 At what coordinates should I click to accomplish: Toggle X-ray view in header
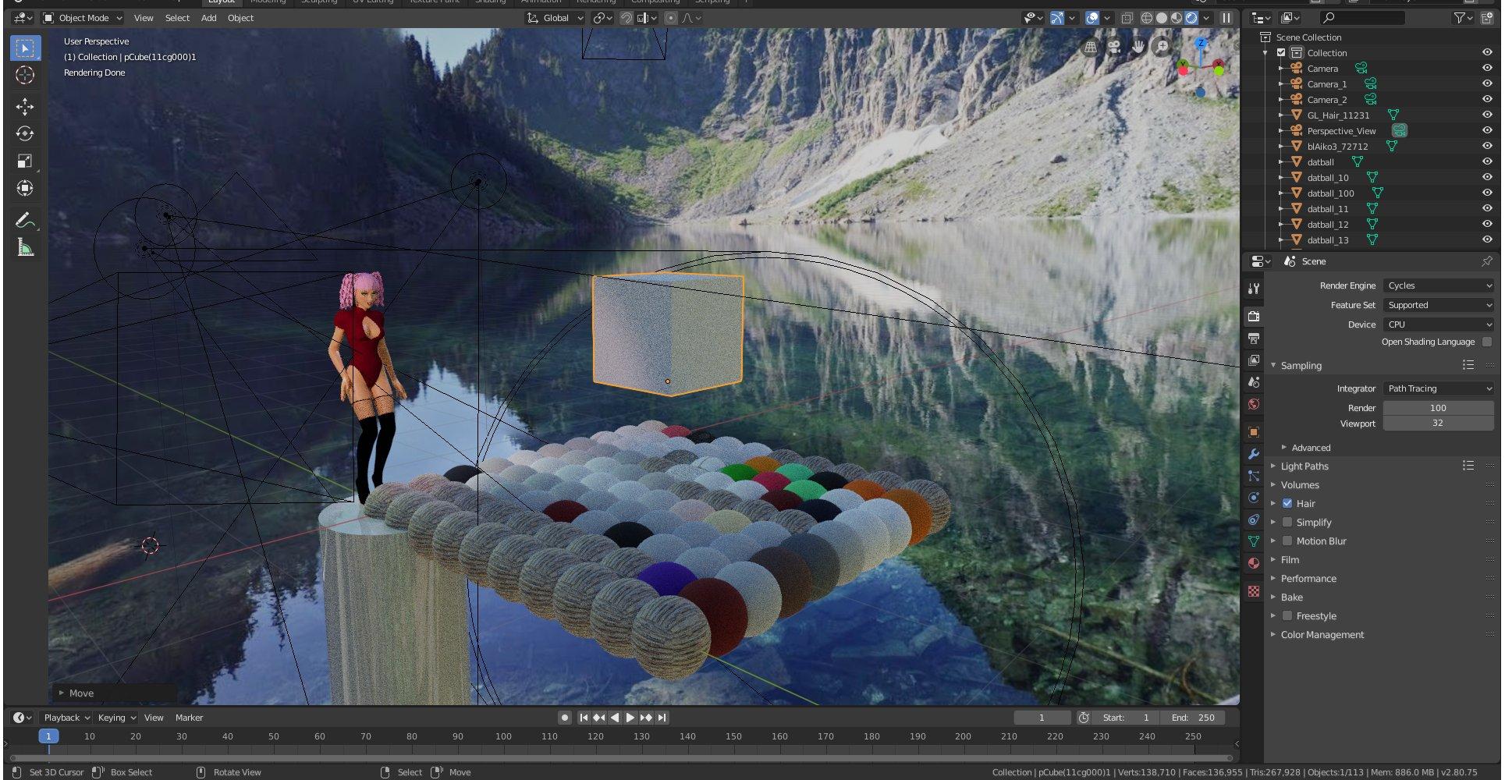coord(1127,18)
